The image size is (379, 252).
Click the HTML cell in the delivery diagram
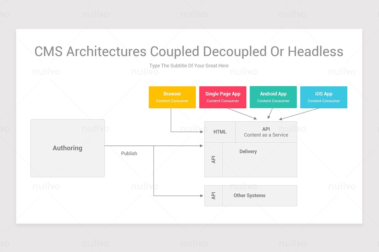point(220,132)
